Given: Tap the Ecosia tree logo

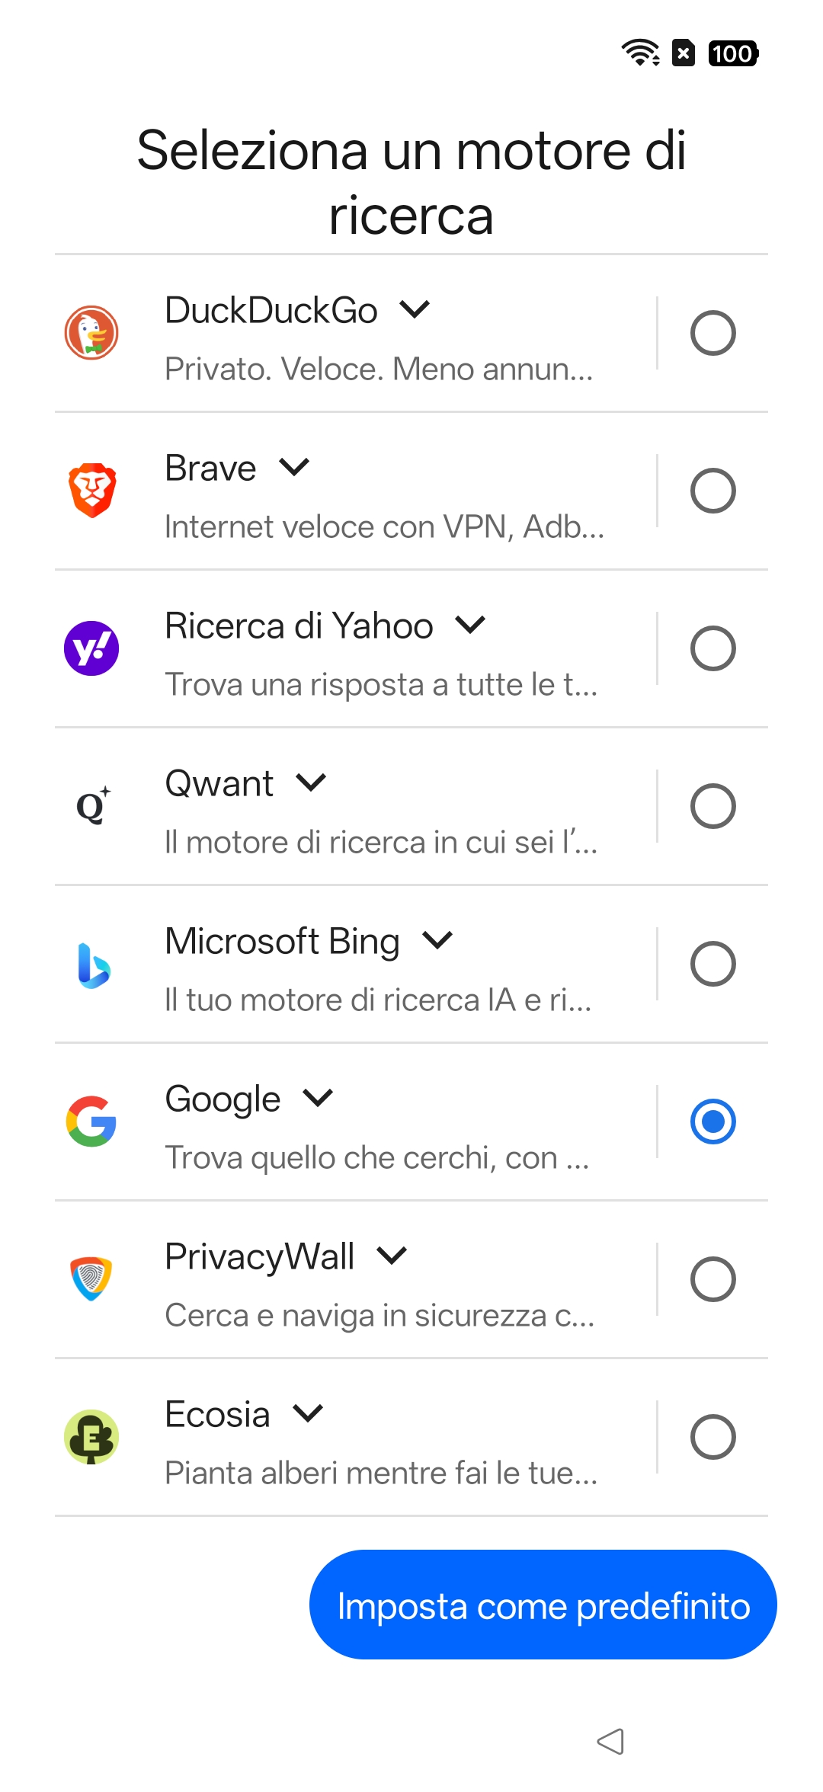Looking at the screenshot, I should pyautogui.click(x=91, y=1436).
